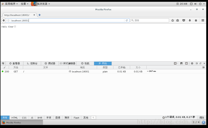Click the blue notification badge in the taskbar
Screen dimensions: 208x128
pyautogui.click(x=203, y=123)
